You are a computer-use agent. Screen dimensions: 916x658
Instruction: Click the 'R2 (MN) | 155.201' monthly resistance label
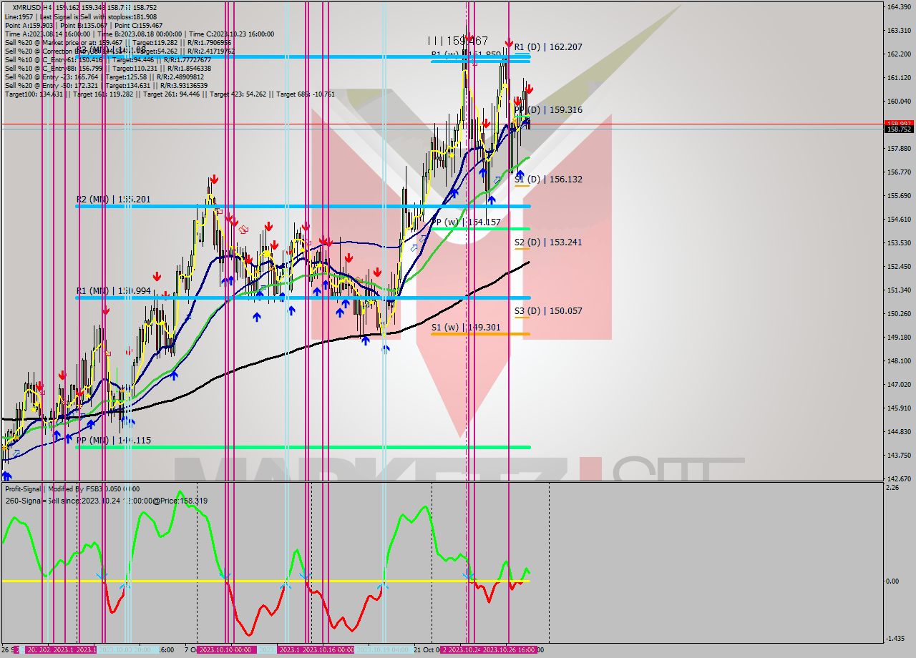click(114, 200)
